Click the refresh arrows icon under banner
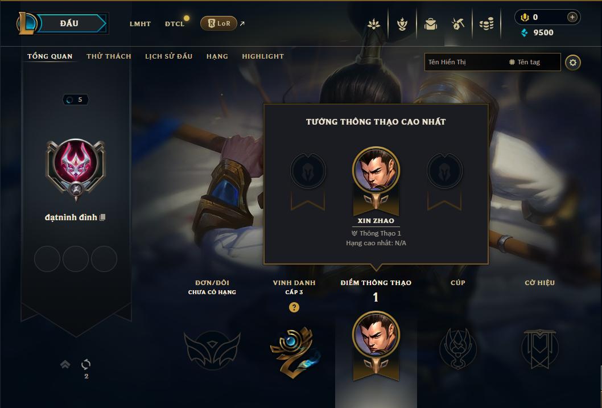This screenshot has height=408, width=602. [x=86, y=364]
